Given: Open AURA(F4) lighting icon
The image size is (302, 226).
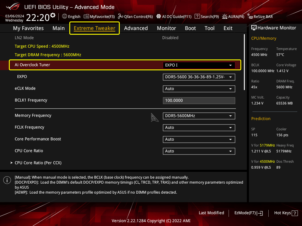Looking at the screenshot, I should click(x=224, y=16).
